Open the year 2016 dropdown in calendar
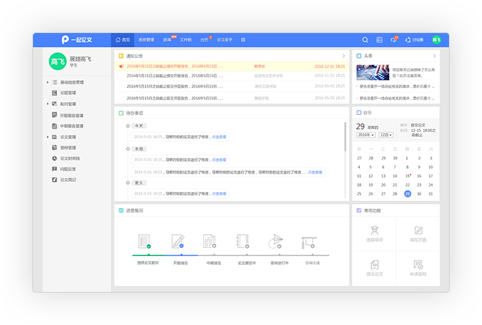Image resolution: width=482 pixels, height=325 pixels. (x=366, y=135)
